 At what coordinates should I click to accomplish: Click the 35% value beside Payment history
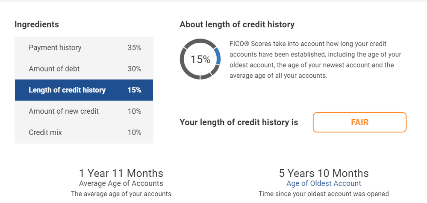[134, 47]
